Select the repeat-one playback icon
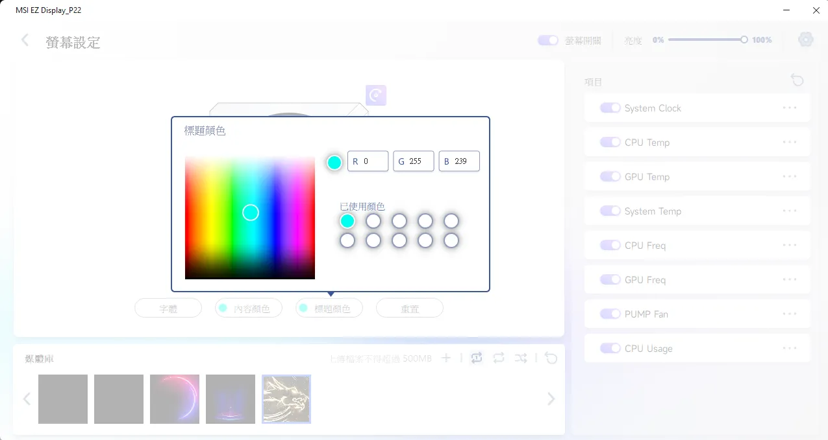Viewport: 828px width, 440px height. pos(477,358)
